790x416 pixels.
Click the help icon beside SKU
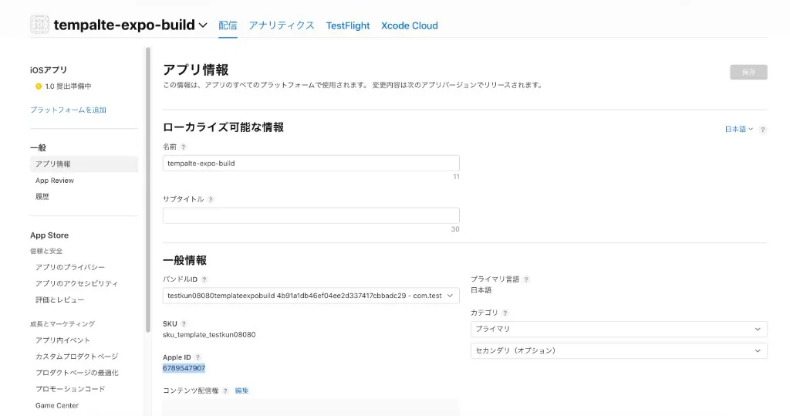(184, 324)
